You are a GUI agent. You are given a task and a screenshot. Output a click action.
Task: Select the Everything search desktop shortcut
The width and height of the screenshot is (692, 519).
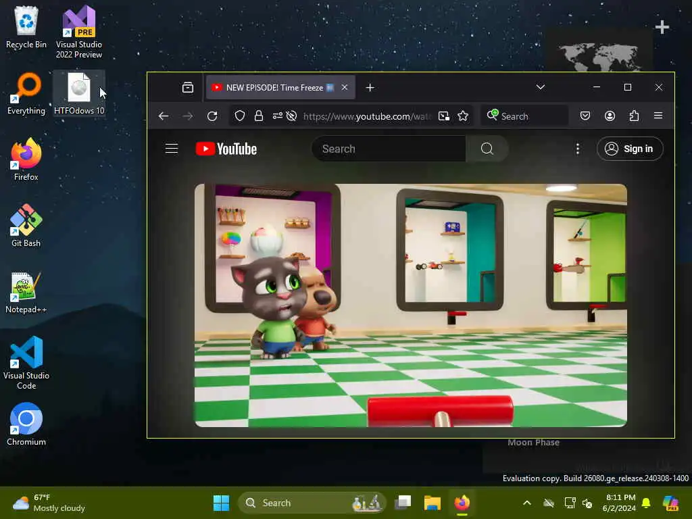click(x=26, y=93)
